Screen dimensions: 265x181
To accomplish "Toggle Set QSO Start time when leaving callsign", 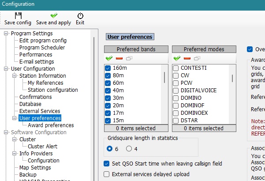I will tap(106, 164).
